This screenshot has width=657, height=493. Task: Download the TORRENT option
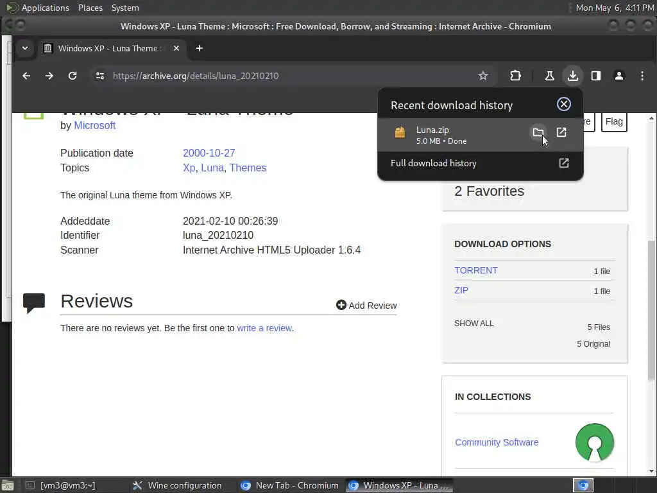pos(476,270)
